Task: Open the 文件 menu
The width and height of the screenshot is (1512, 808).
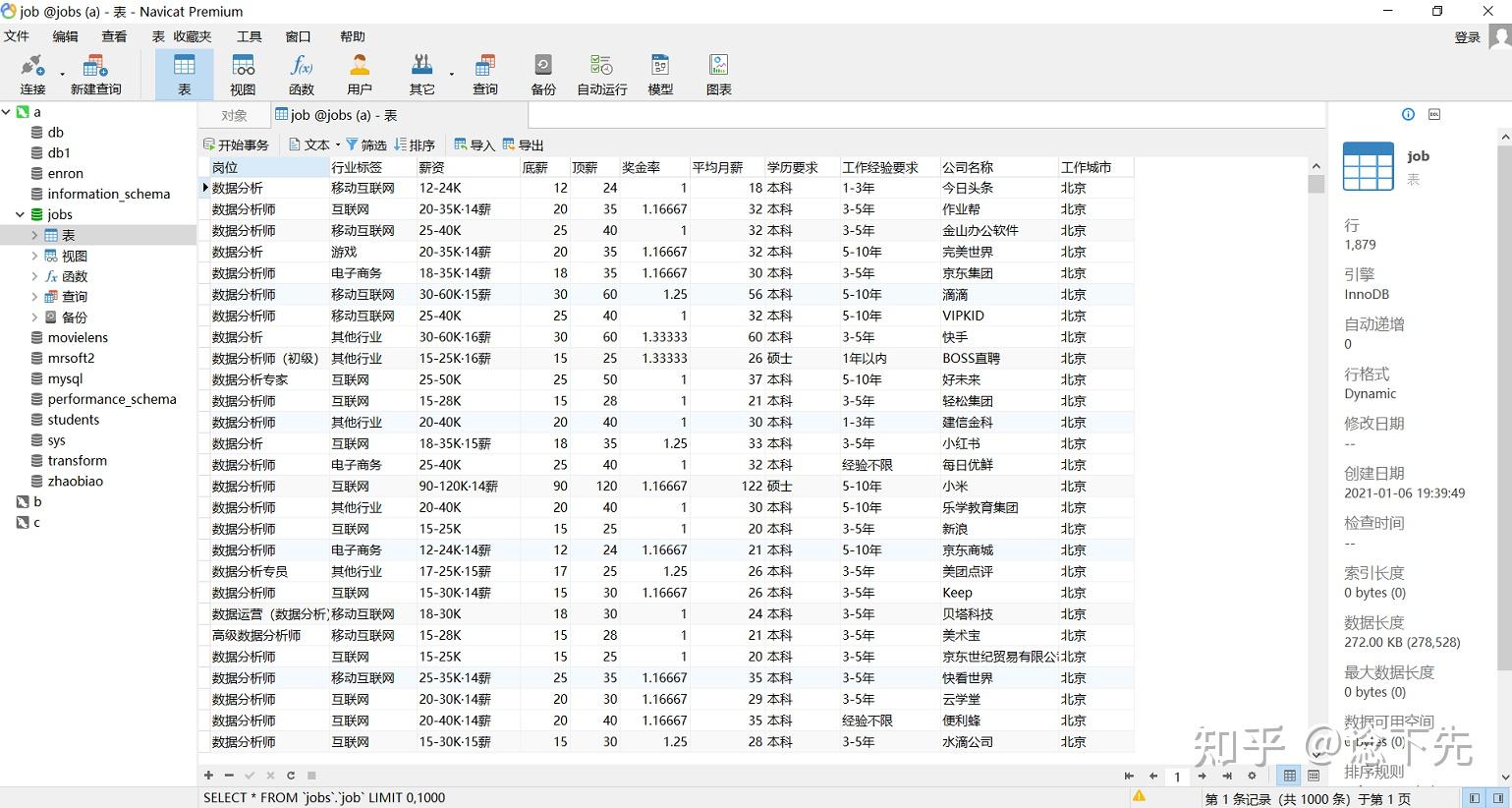Action: click(17, 36)
